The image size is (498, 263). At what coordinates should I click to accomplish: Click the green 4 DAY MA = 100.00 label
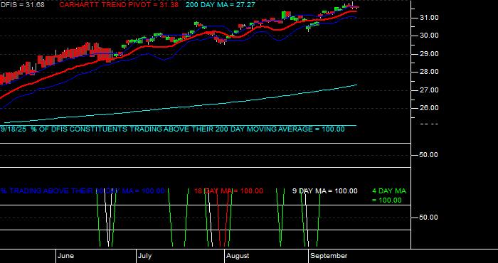pos(389,195)
